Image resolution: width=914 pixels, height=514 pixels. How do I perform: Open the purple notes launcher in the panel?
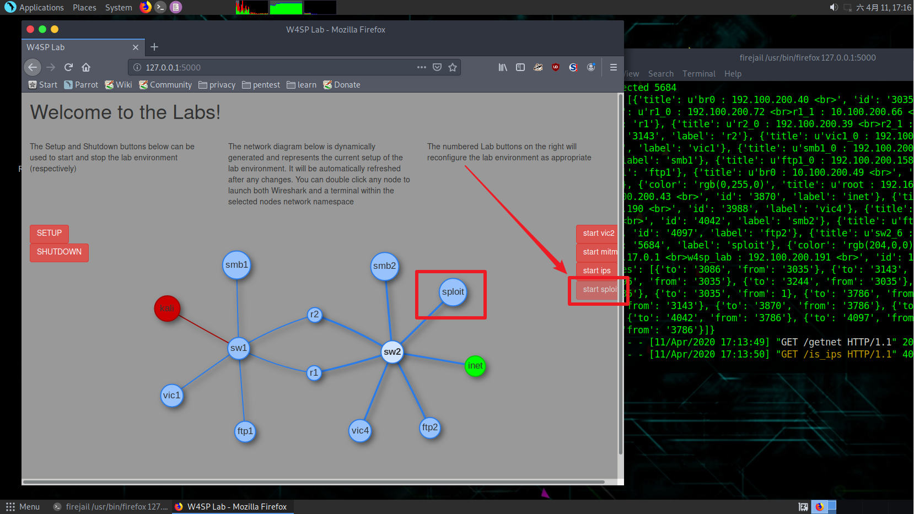175,7
